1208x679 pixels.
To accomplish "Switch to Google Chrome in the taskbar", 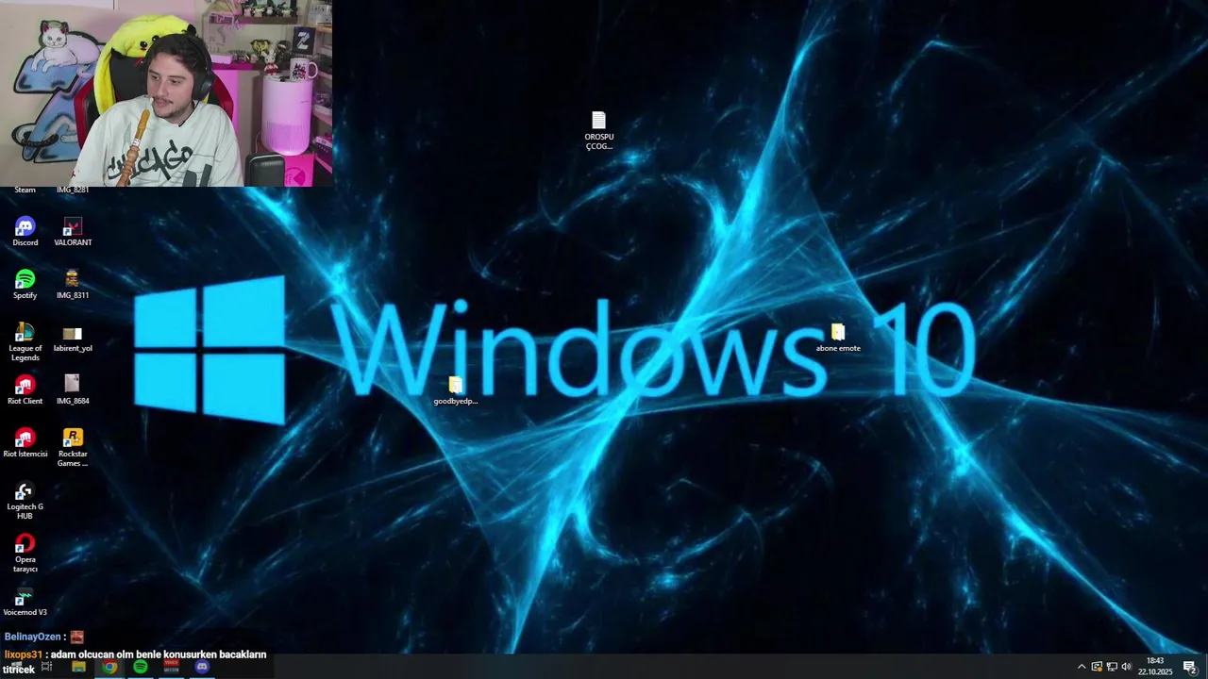I will [x=109, y=667].
